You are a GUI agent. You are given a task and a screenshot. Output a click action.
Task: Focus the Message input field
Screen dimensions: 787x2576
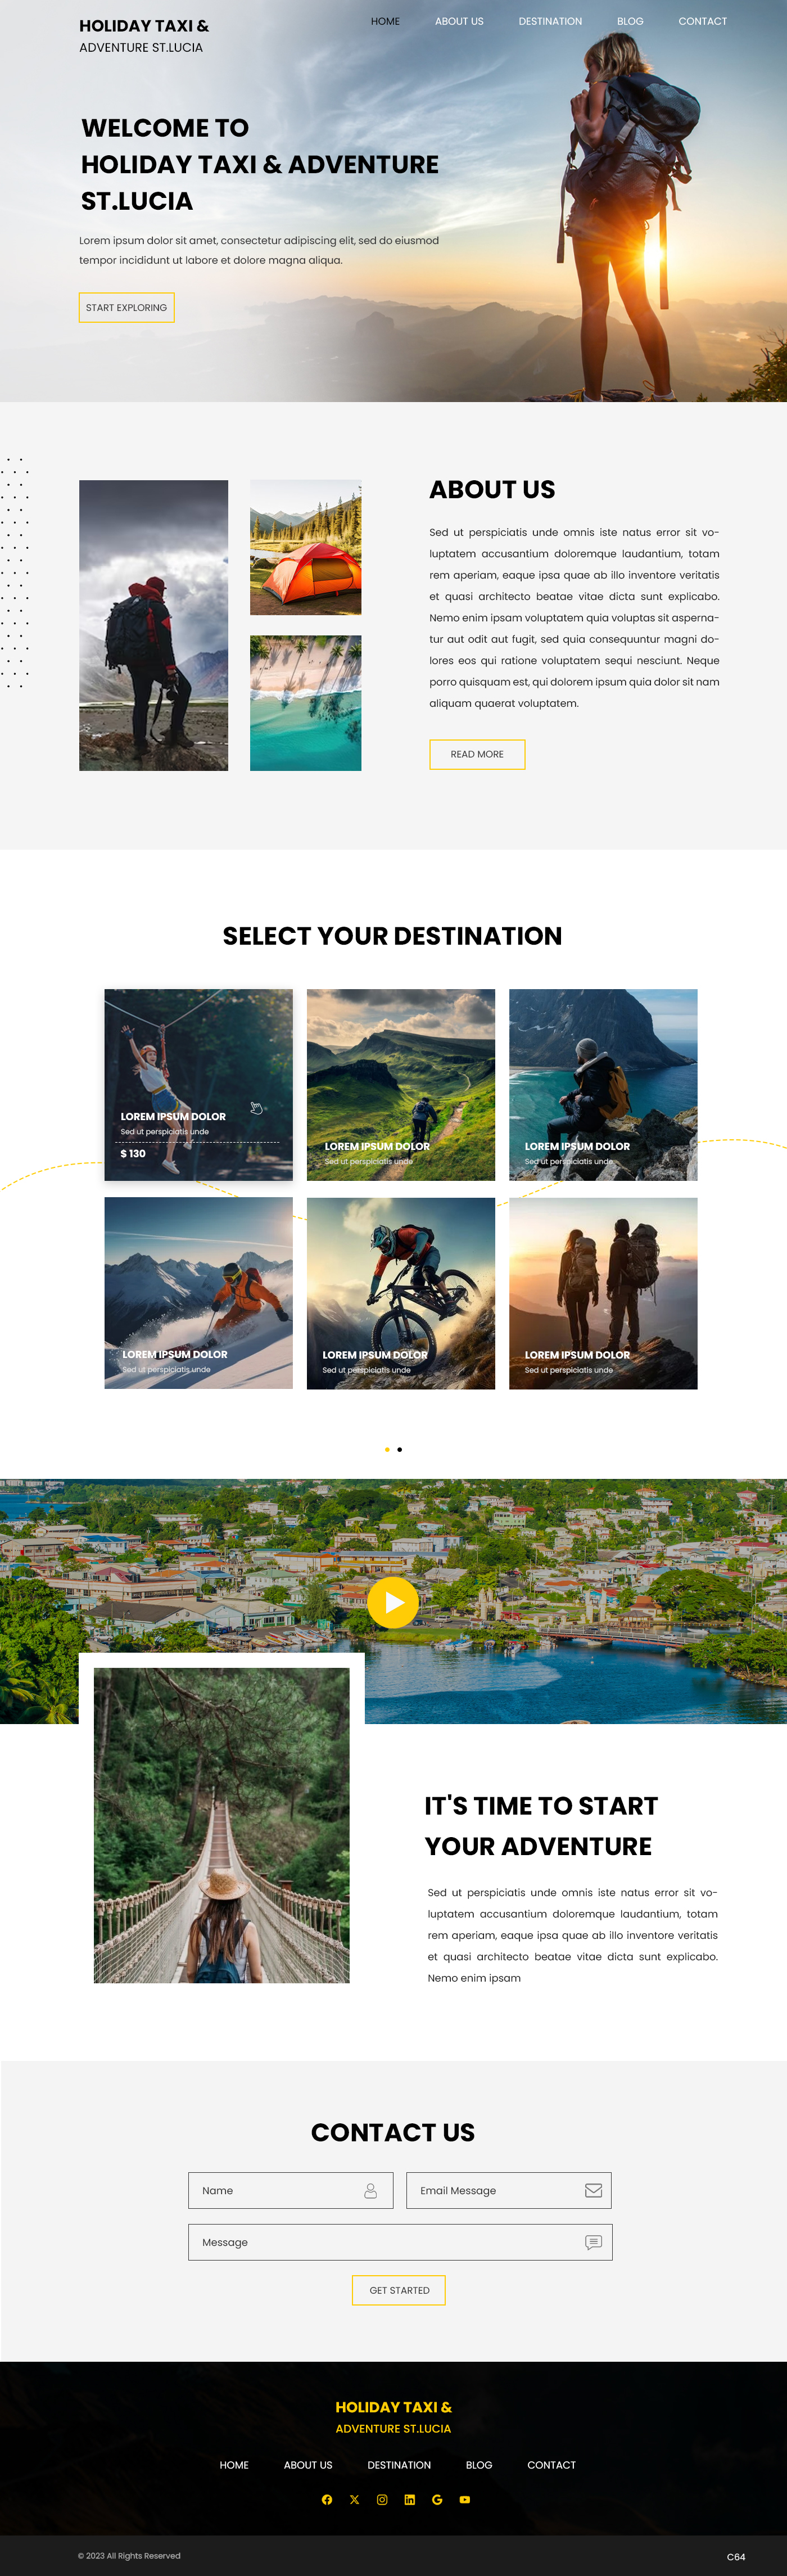400,2242
